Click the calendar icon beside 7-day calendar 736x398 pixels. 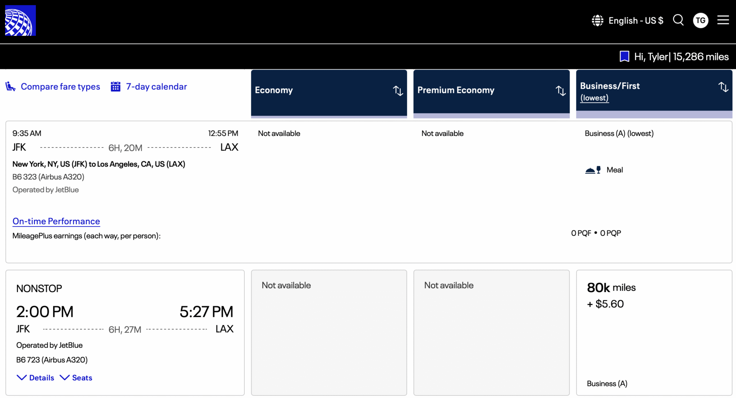click(115, 86)
